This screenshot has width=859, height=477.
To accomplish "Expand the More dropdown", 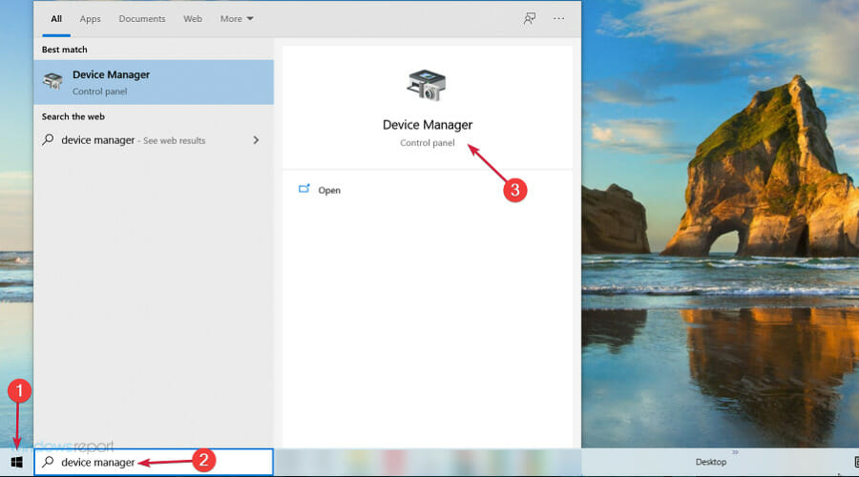I will click(x=237, y=19).
